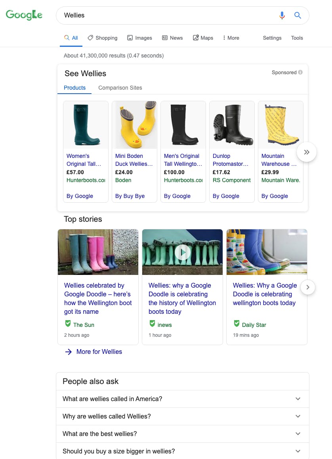Screen dimensions: 332x459
Task: Click the green Women's tall boot image
Action: coord(86,125)
